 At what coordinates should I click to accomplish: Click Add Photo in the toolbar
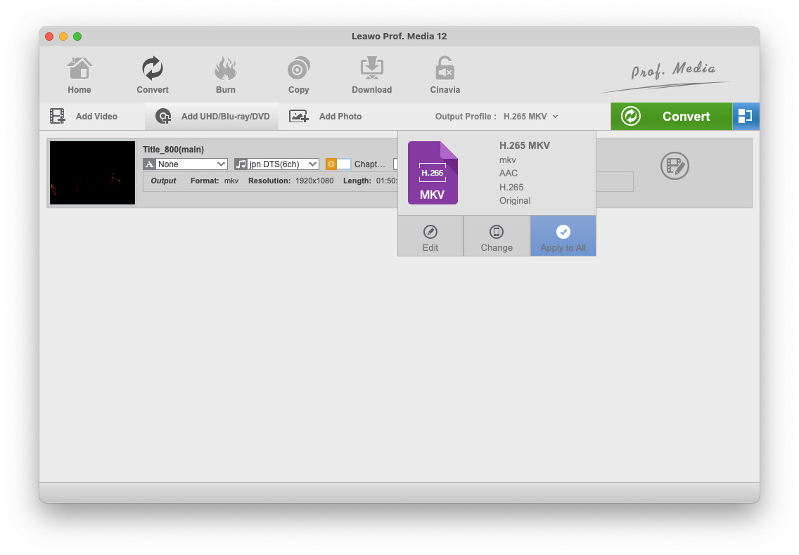(326, 117)
